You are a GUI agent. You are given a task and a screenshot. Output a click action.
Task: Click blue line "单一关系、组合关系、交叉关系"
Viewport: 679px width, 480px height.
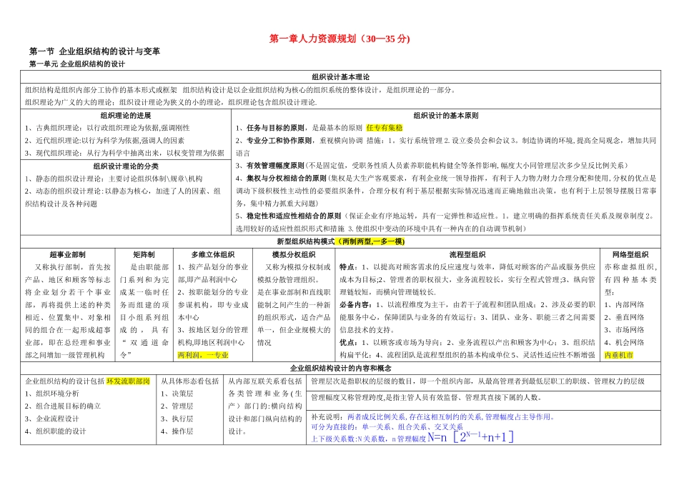(412, 426)
